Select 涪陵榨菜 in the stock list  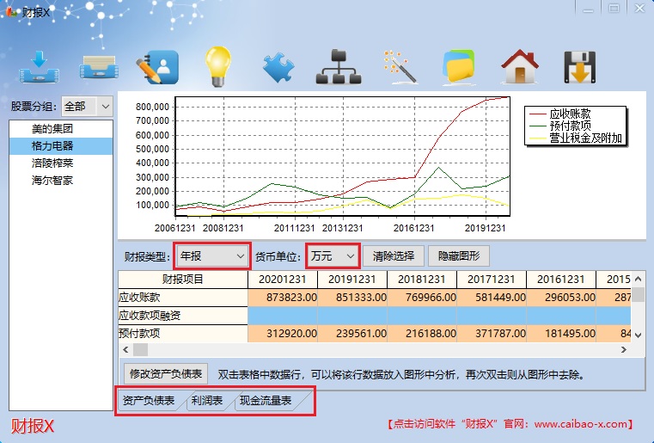(x=61, y=163)
